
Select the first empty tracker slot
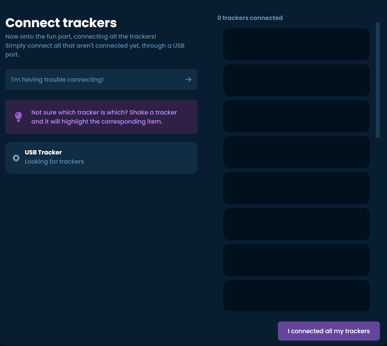click(296, 44)
